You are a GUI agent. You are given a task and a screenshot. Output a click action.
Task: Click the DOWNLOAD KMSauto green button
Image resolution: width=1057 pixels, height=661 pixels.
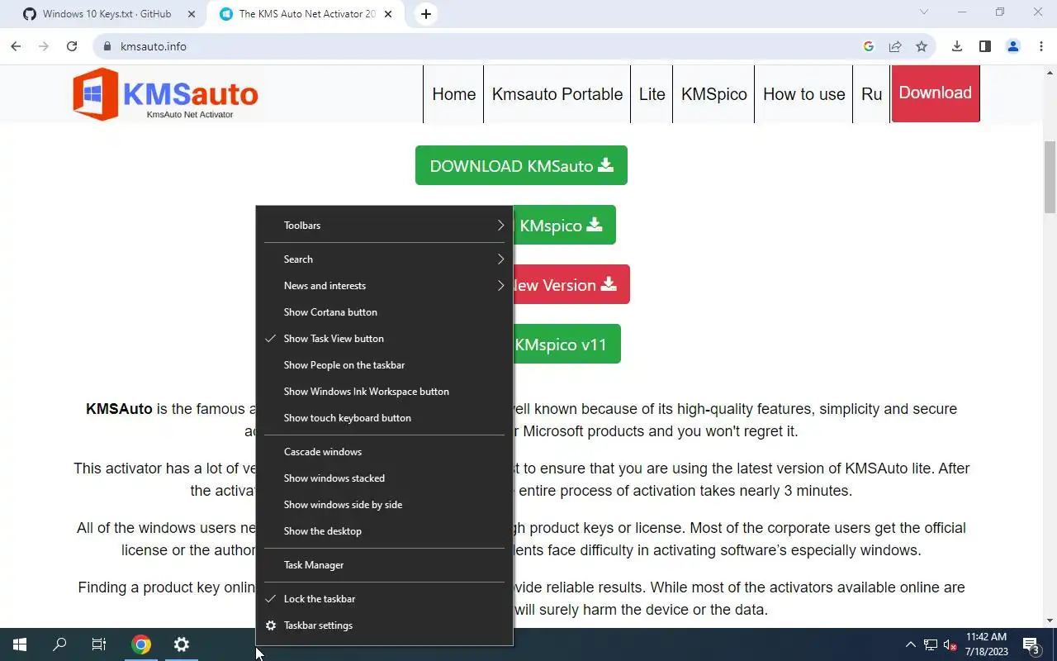pos(521,165)
